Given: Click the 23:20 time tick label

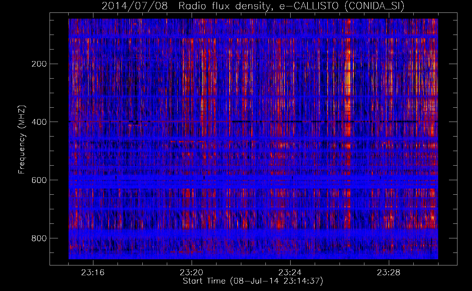Looking at the screenshot, I should (191, 273).
